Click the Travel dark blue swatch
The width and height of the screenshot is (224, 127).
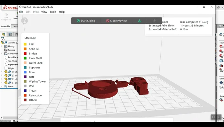point(25,91)
